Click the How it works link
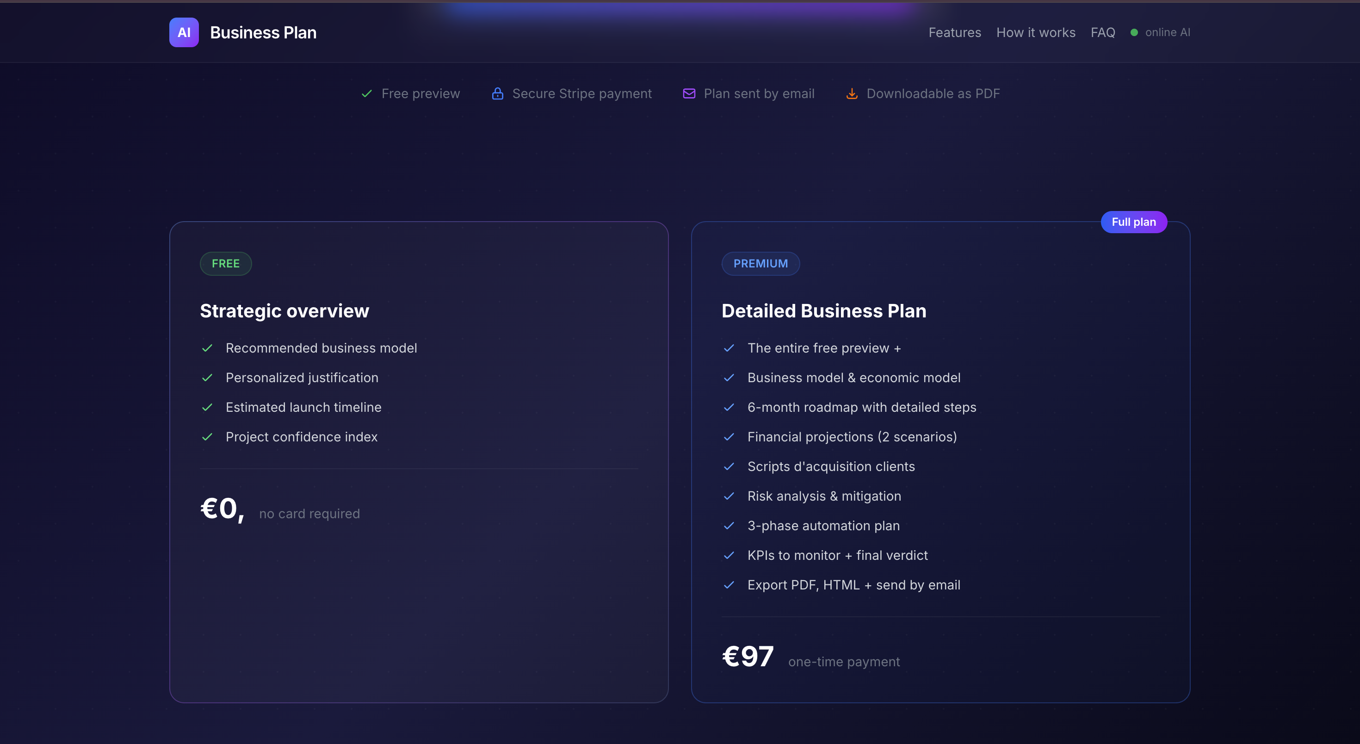 coord(1035,32)
